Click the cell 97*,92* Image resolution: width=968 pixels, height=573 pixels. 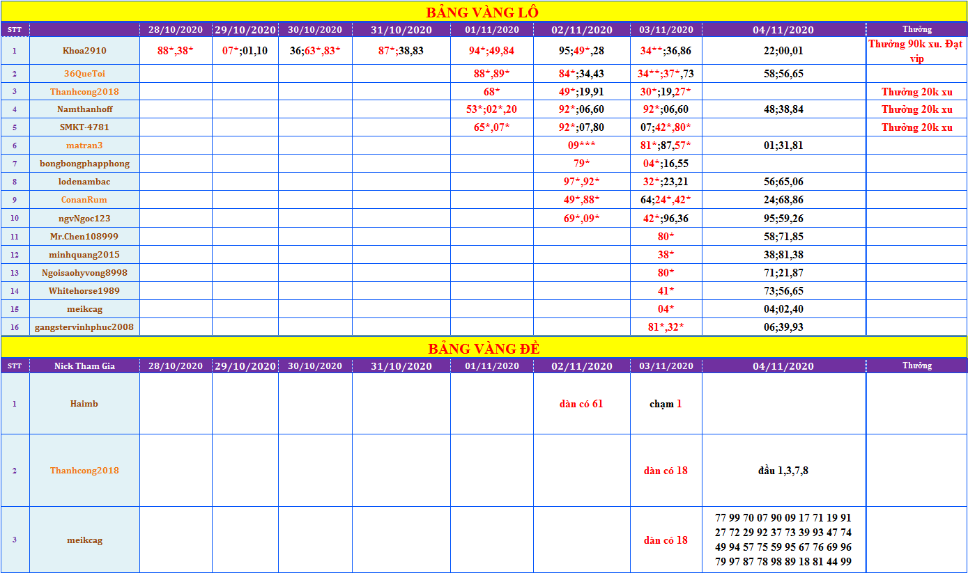pos(582,182)
